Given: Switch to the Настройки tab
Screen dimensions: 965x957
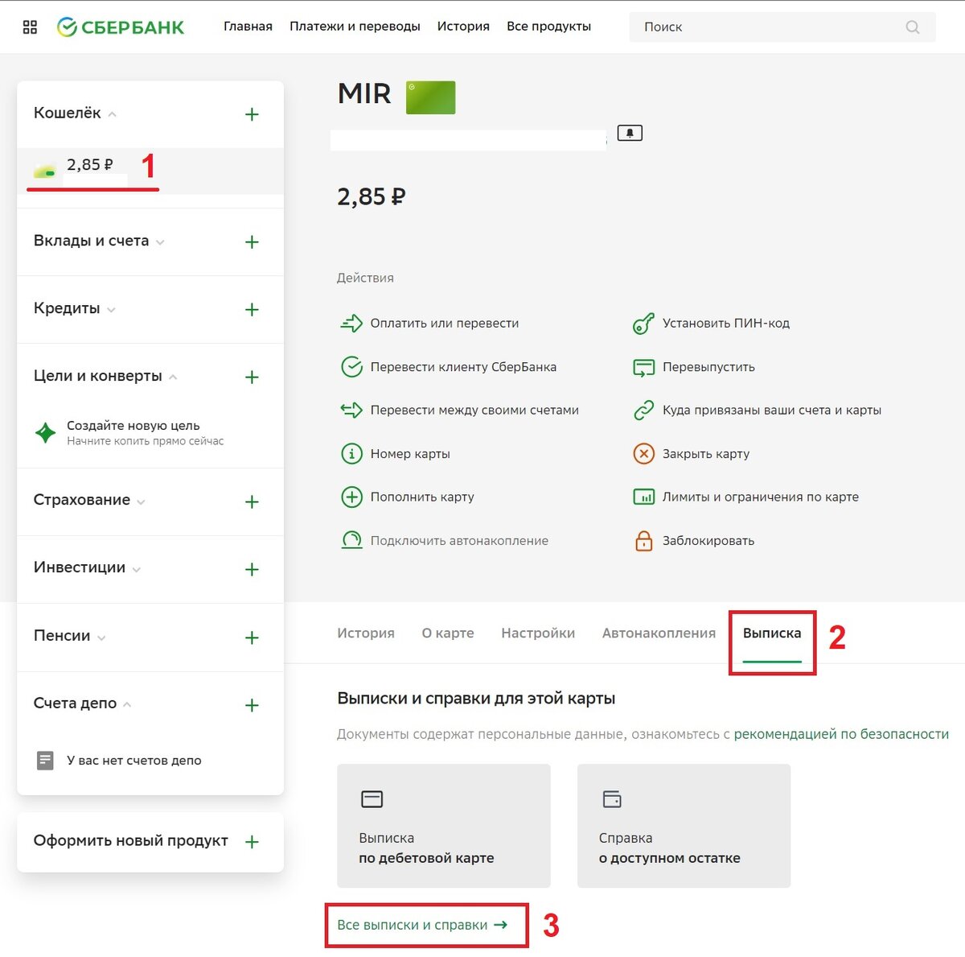Looking at the screenshot, I should click(x=538, y=633).
